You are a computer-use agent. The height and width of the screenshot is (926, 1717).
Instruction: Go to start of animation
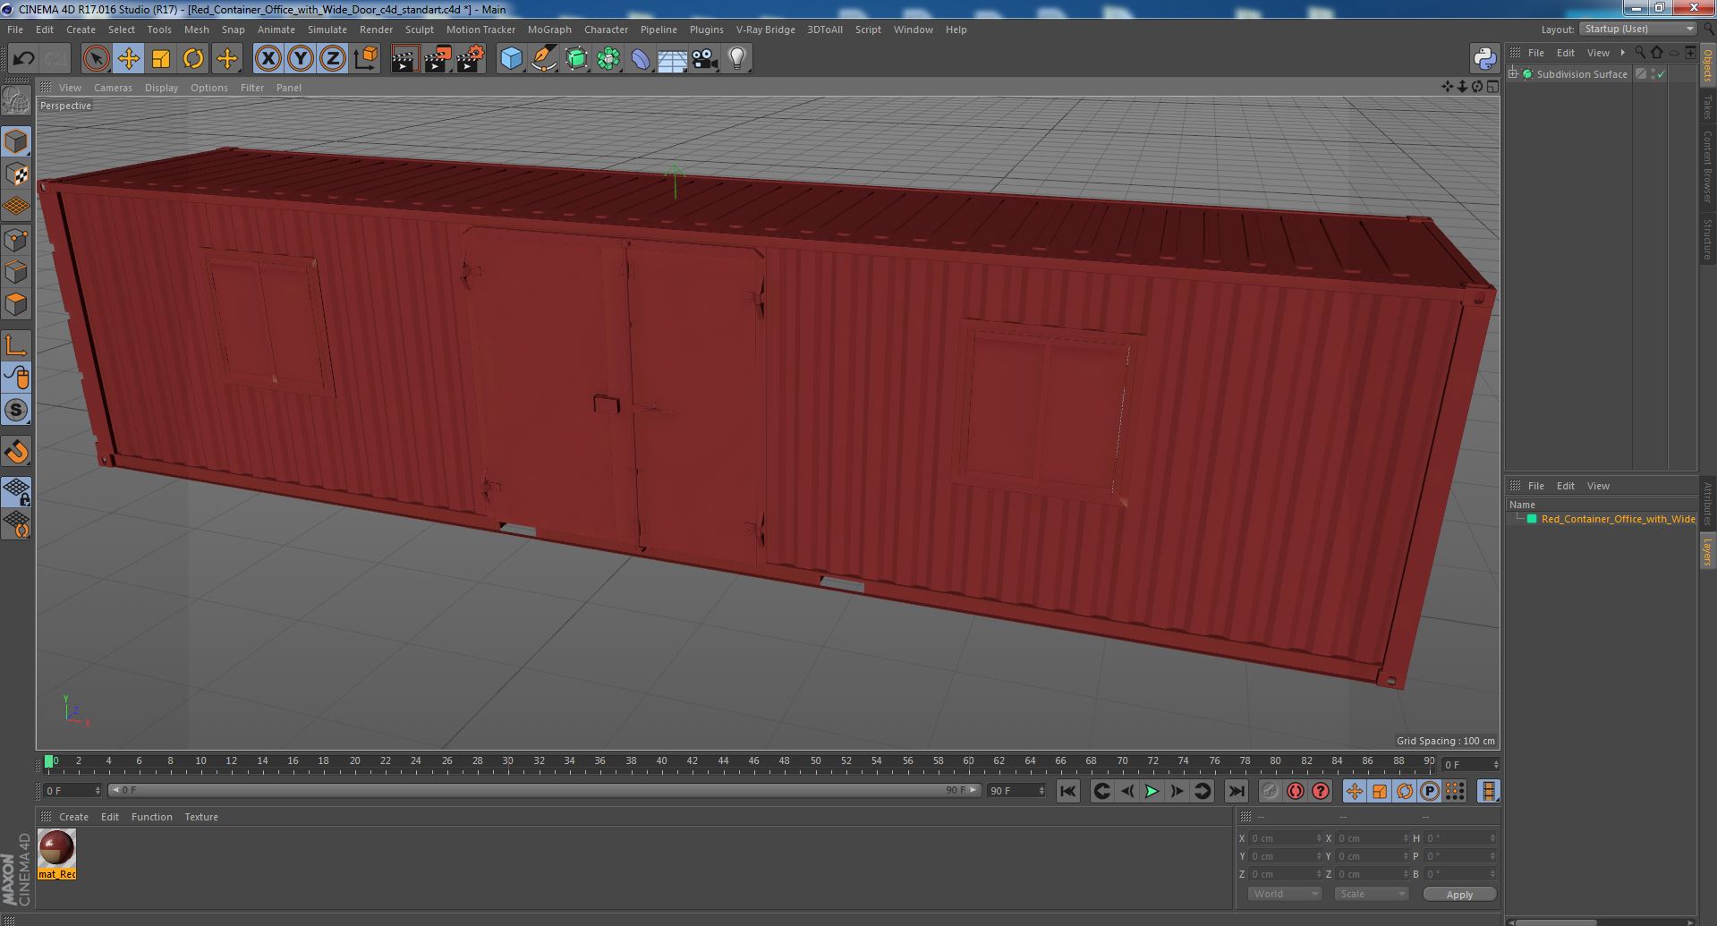[1067, 791]
